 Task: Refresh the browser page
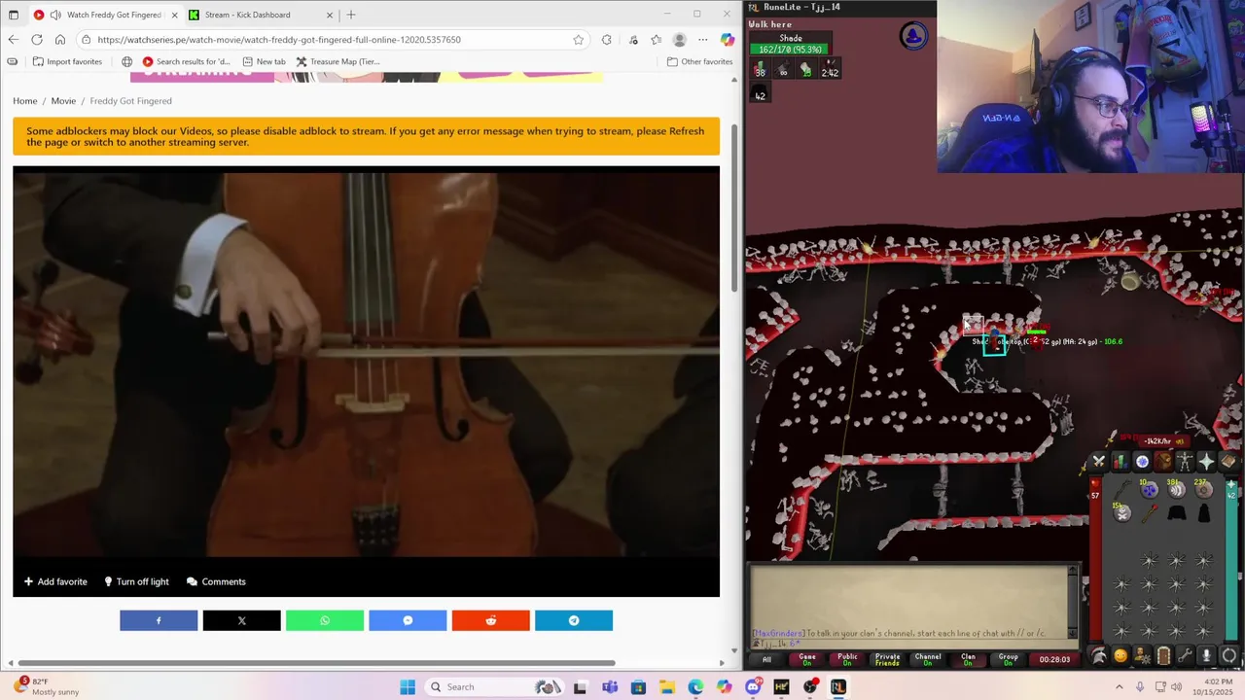[x=36, y=40]
